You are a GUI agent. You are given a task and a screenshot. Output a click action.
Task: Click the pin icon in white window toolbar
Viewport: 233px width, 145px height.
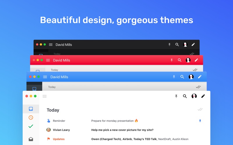[176, 96]
